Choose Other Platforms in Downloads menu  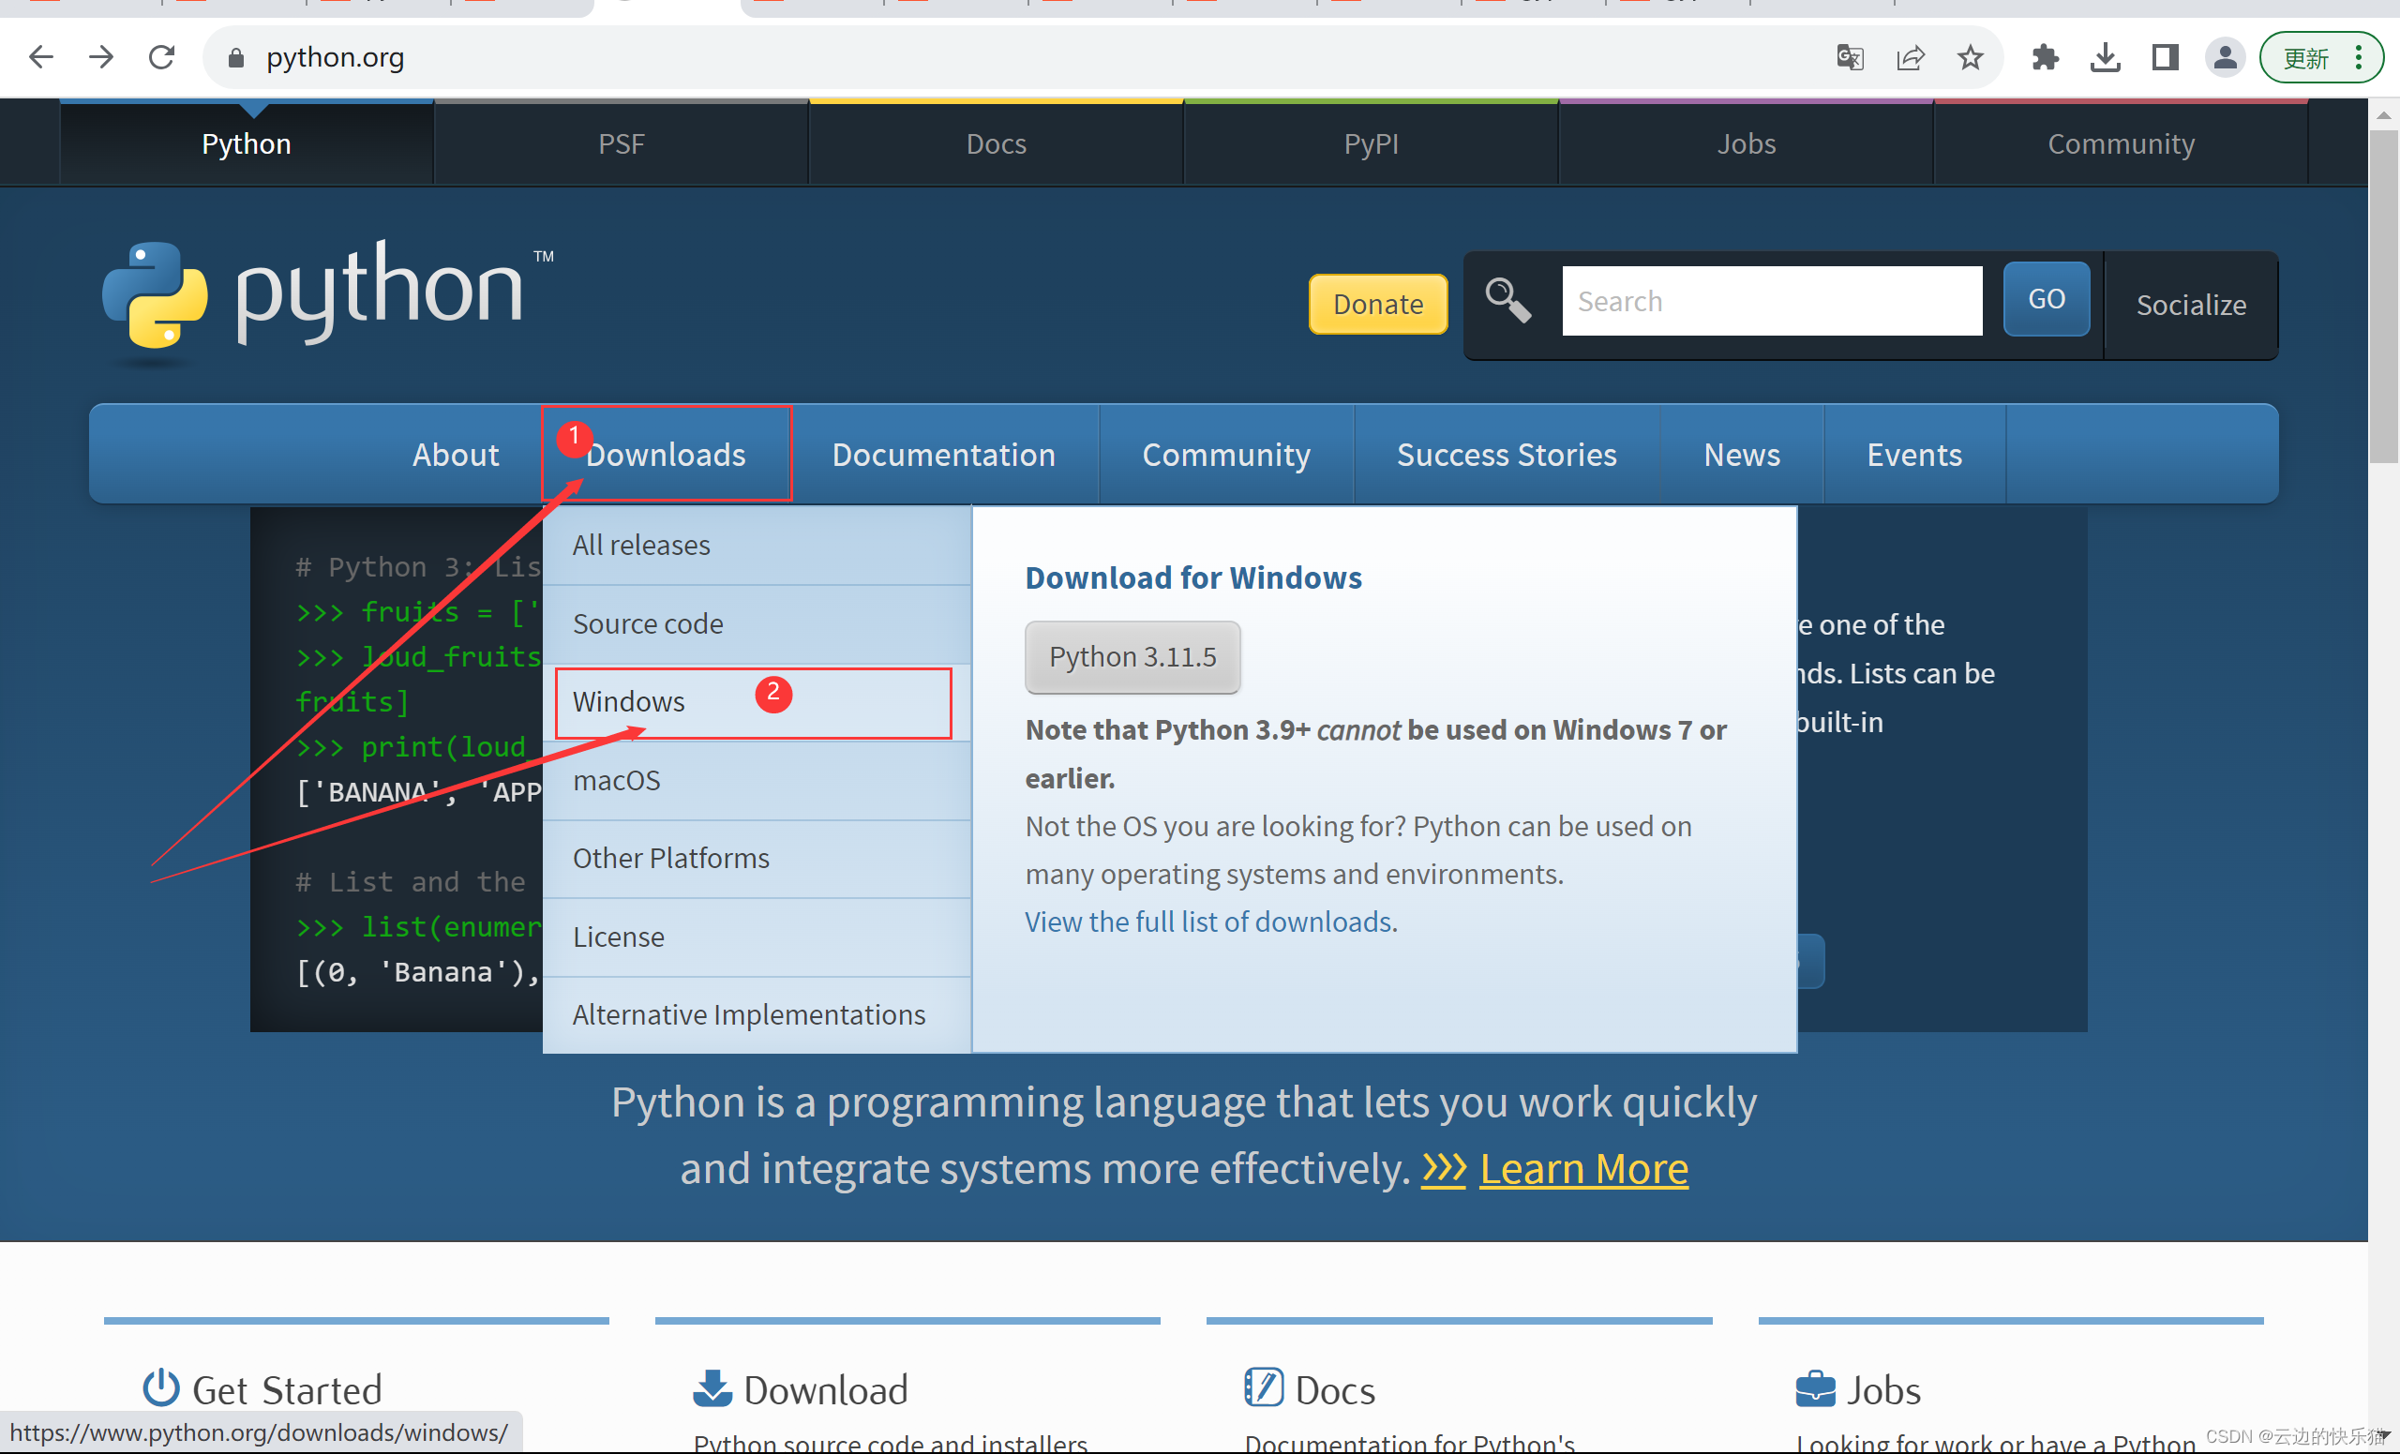pos(757,859)
